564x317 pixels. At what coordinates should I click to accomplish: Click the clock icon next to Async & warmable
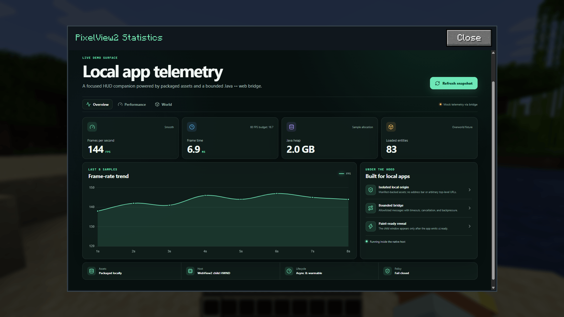(x=289, y=271)
